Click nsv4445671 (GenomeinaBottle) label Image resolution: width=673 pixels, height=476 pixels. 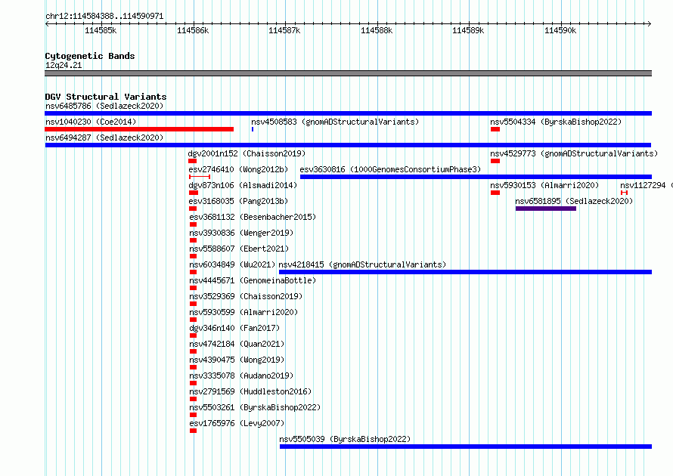tap(253, 280)
